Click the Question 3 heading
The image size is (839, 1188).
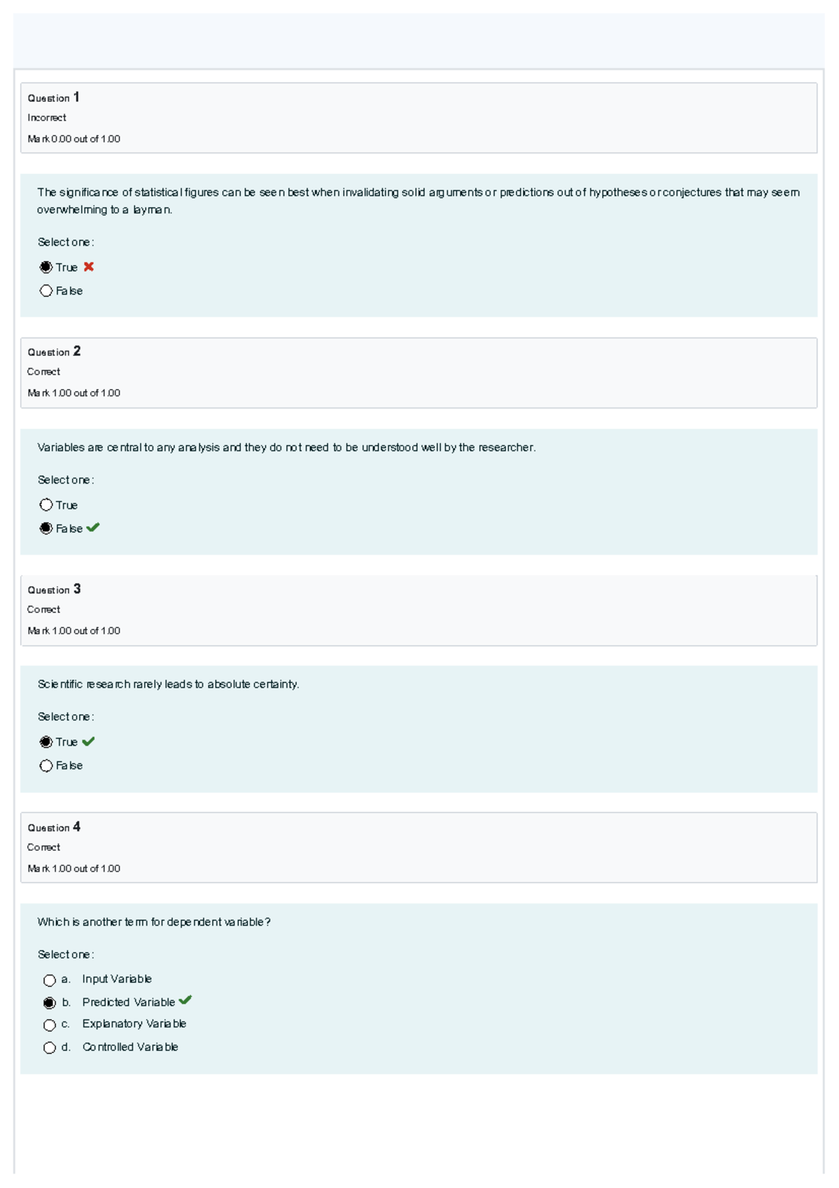54,590
